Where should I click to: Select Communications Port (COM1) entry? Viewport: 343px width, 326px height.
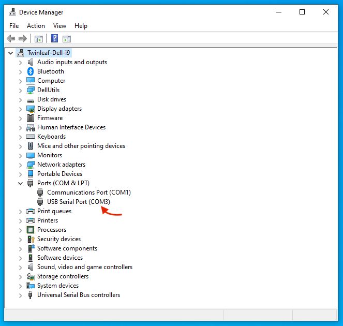(89, 192)
